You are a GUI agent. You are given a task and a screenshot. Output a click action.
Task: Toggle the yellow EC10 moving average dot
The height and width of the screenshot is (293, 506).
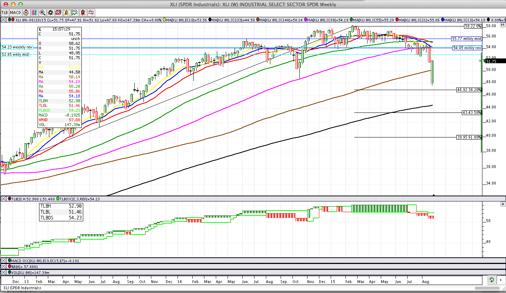point(164,19)
